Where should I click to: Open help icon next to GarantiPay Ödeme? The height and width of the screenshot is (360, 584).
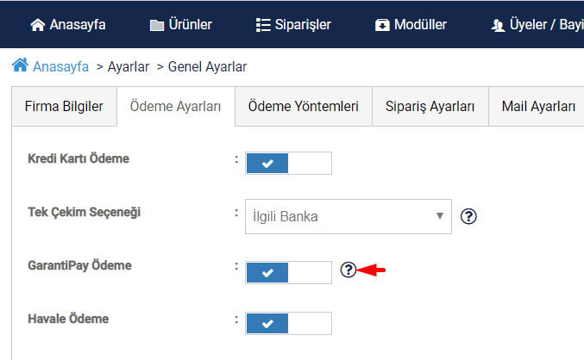pos(349,270)
